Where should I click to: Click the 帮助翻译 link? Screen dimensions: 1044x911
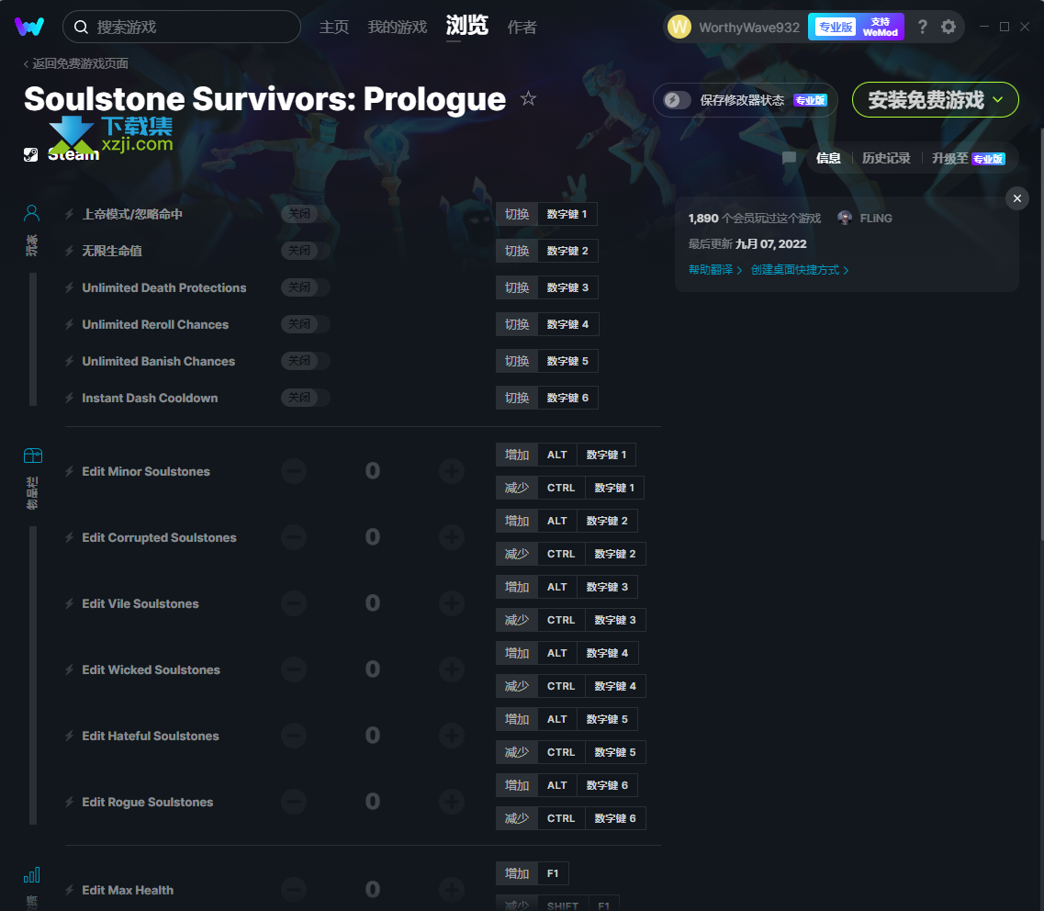click(x=715, y=270)
